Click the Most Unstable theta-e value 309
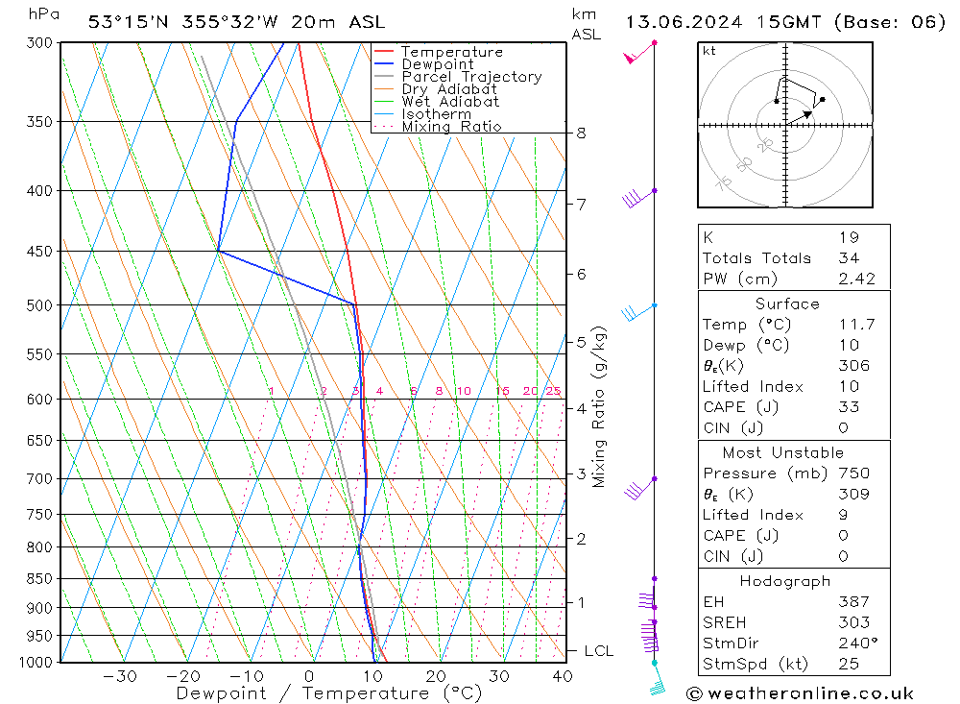The image size is (960, 704). click(853, 494)
